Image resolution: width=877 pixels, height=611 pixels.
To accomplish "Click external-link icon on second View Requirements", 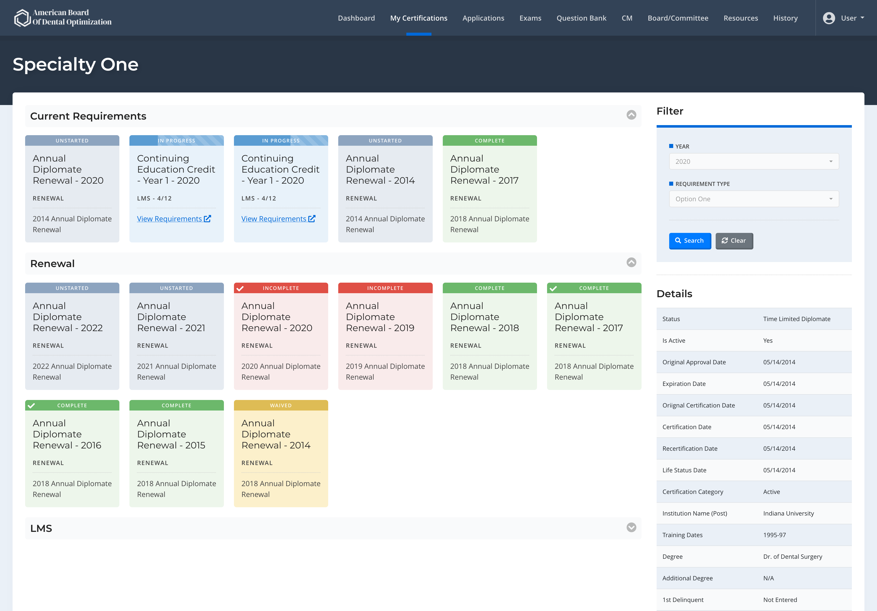I will coord(312,219).
